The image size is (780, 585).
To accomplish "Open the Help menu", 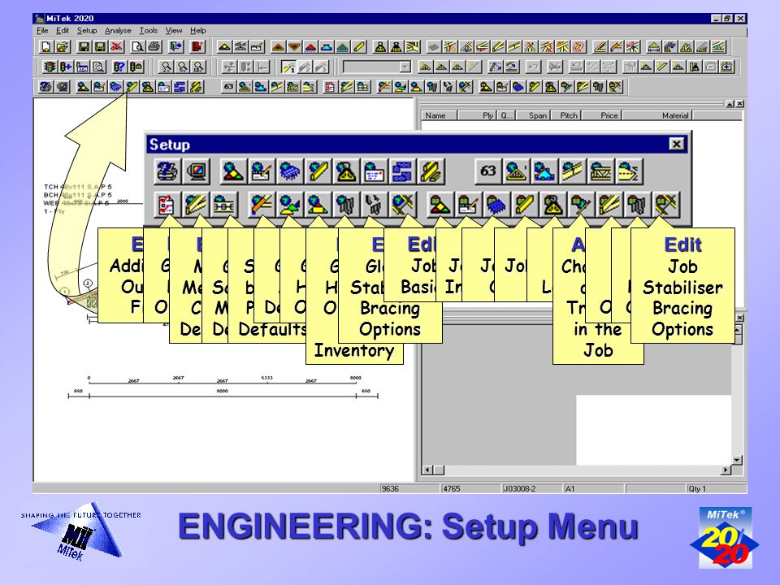I will point(198,30).
